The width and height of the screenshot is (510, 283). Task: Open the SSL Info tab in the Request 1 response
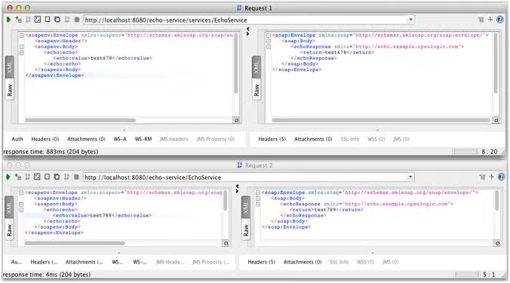(x=350, y=139)
